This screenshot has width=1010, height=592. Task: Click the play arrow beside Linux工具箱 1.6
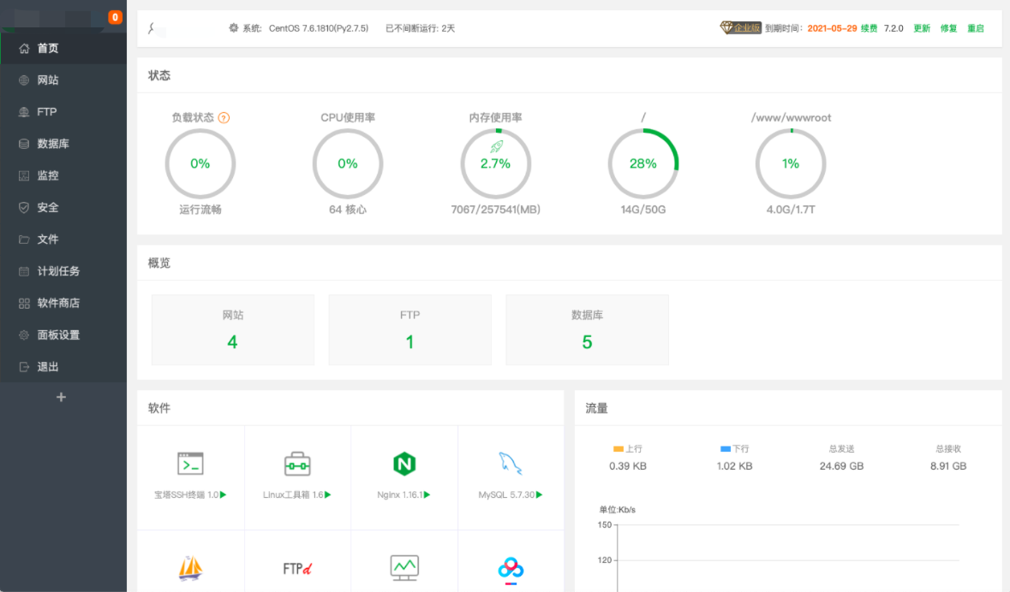(328, 494)
